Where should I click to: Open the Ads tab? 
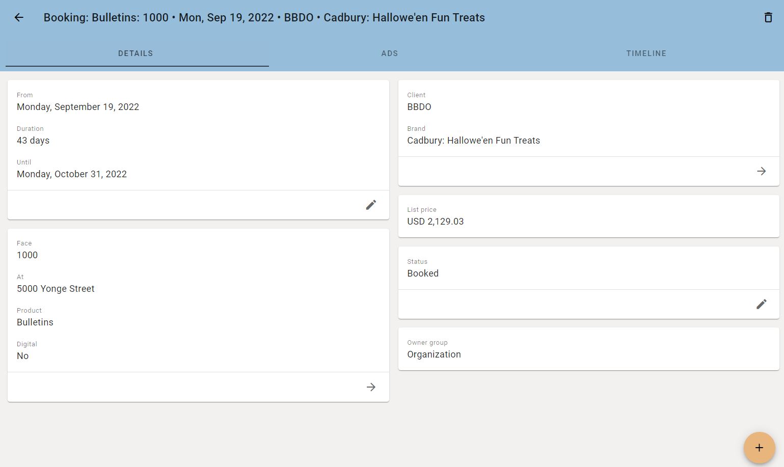coord(390,53)
